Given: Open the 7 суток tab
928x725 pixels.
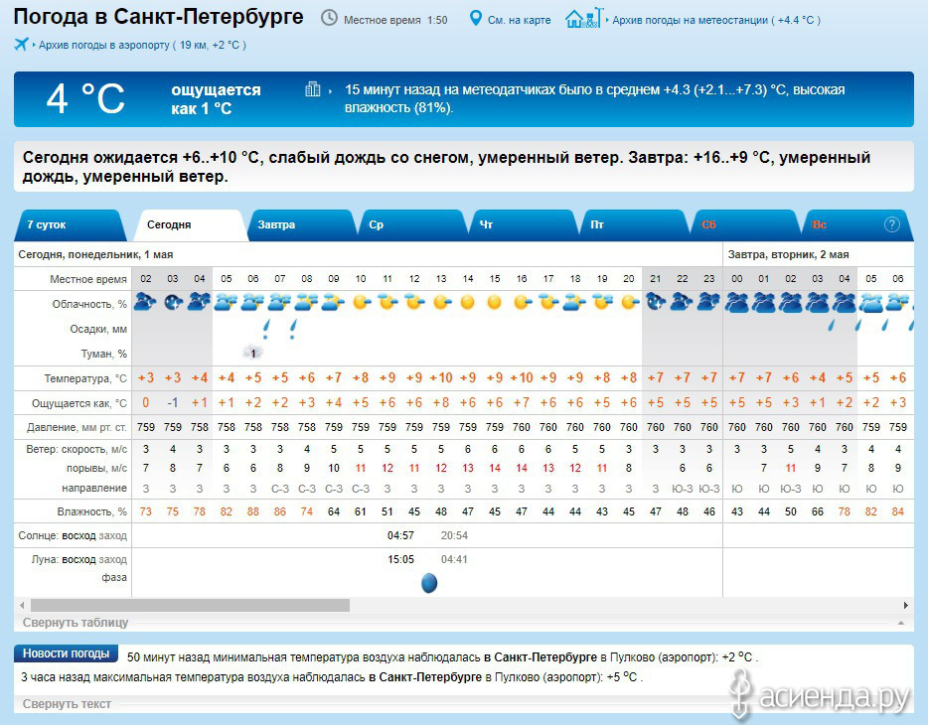Looking at the screenshot, I should tap(70, 224).
